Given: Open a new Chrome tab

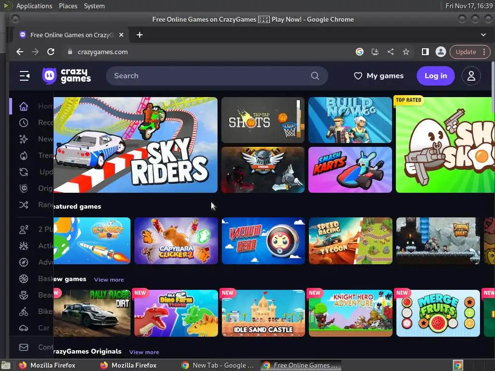Looking at the screenshot, I should (140, 35).
